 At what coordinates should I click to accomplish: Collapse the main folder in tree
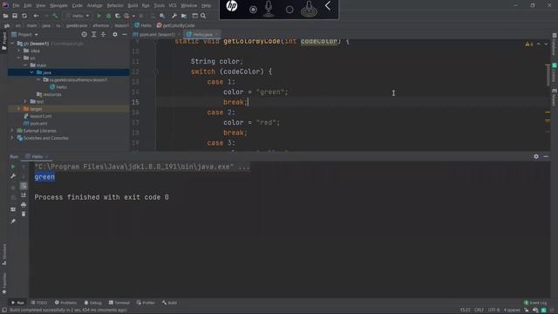25,65
